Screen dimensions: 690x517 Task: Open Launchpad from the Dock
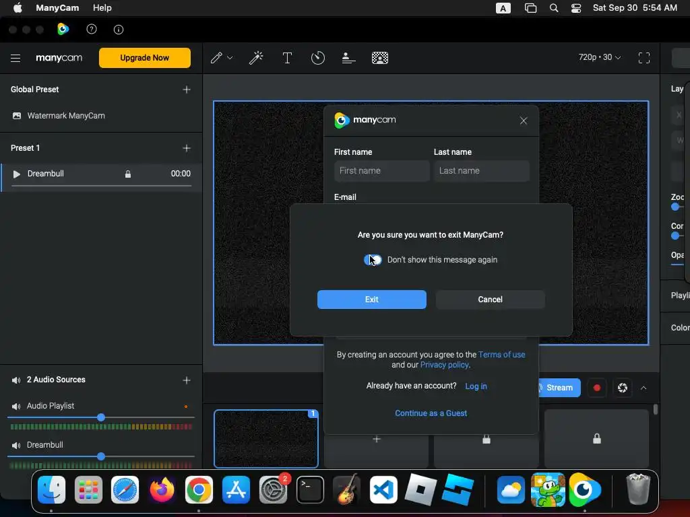88,489
